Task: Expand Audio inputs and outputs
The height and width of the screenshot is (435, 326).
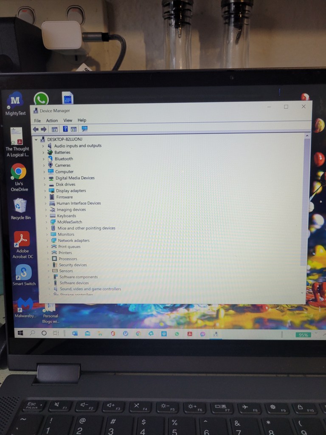Action: pyautogui.click(x=43, y=146)
